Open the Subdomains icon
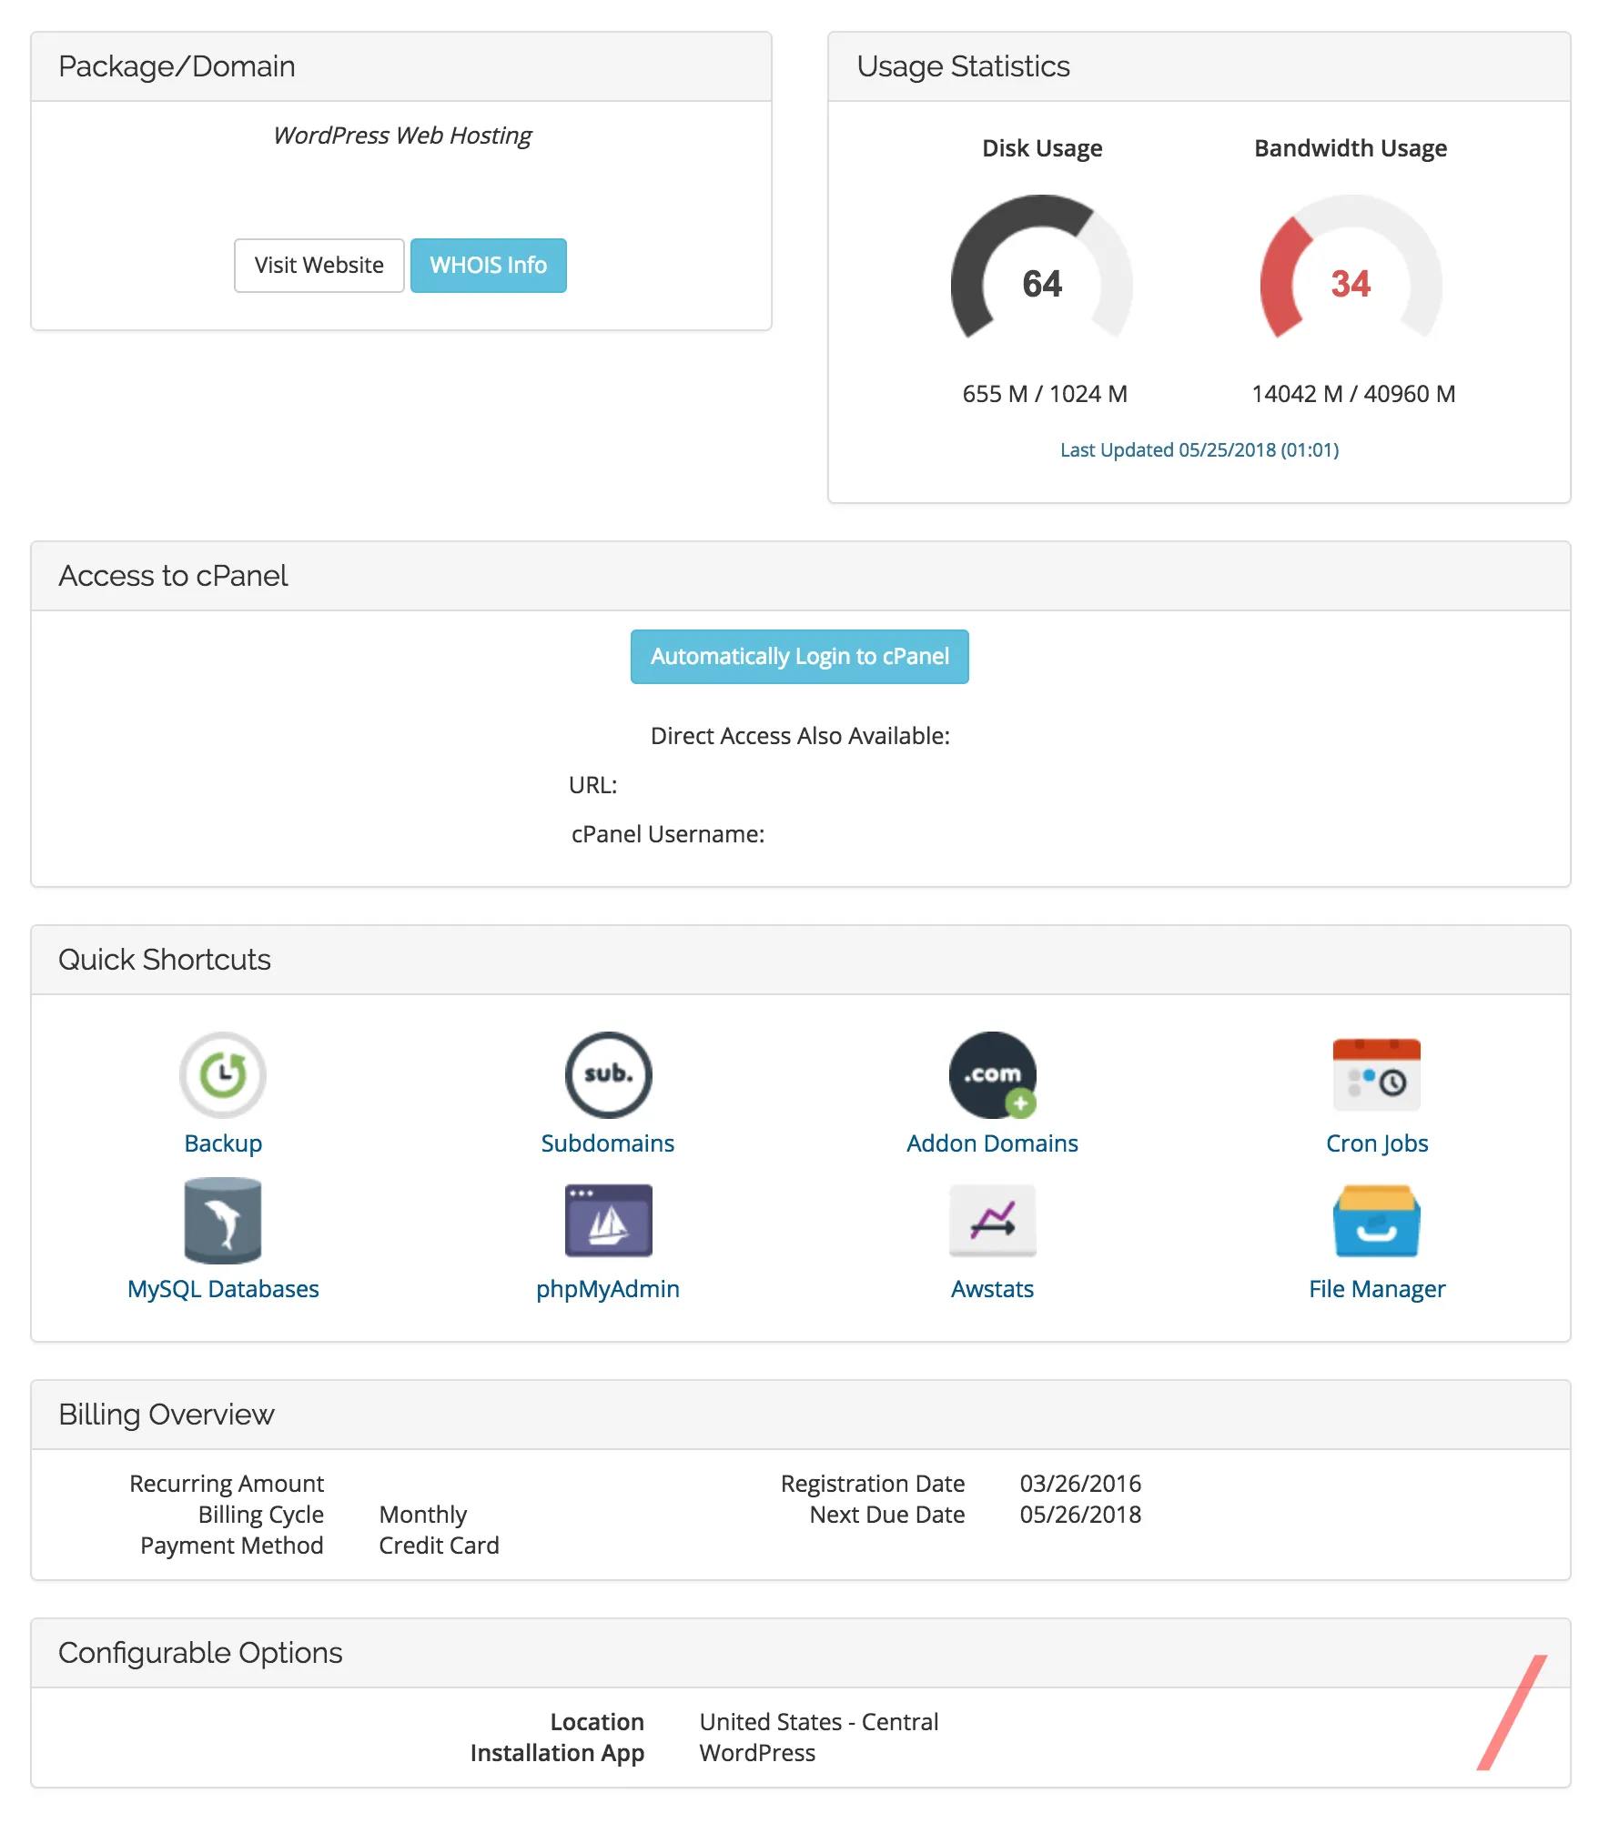The image size is (1599, 1823). [608, 1074]
